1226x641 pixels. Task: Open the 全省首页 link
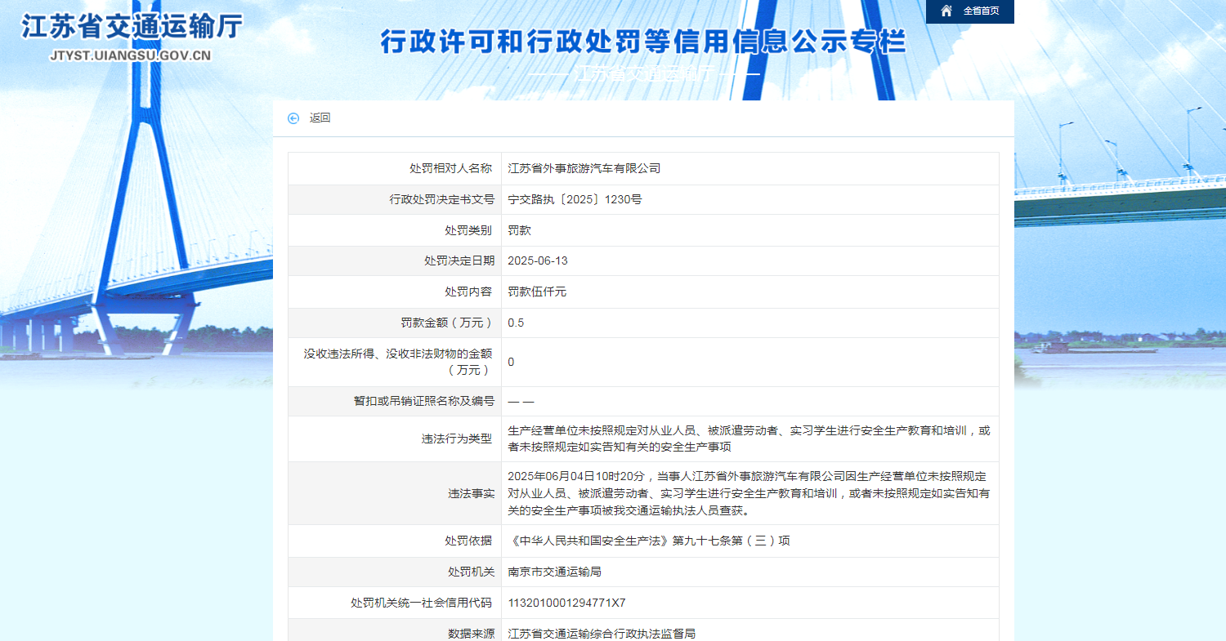point(981,11)
